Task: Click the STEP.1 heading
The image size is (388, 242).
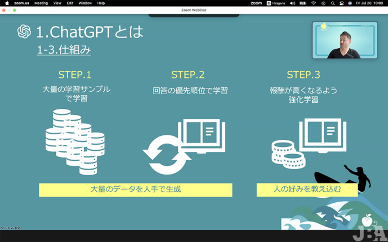Action: coord(74,75)
